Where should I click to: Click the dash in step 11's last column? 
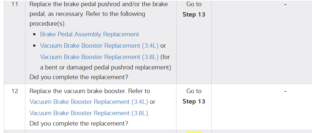[285, 5]
